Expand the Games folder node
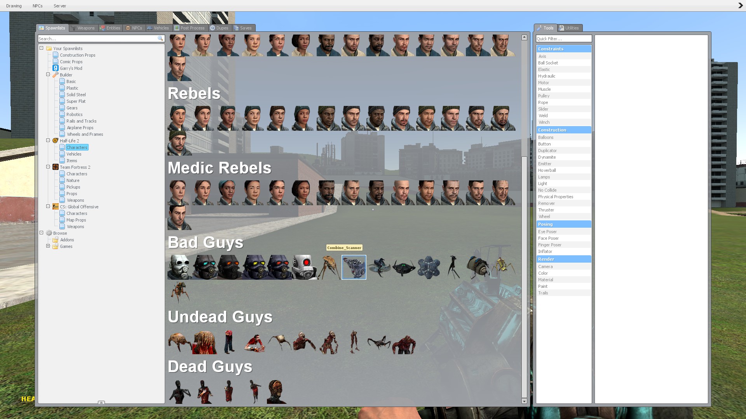 tap(48, 246)
